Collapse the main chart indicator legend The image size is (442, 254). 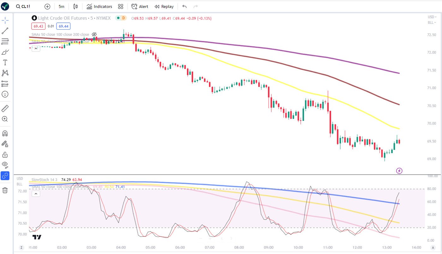[x=36, y=48]
